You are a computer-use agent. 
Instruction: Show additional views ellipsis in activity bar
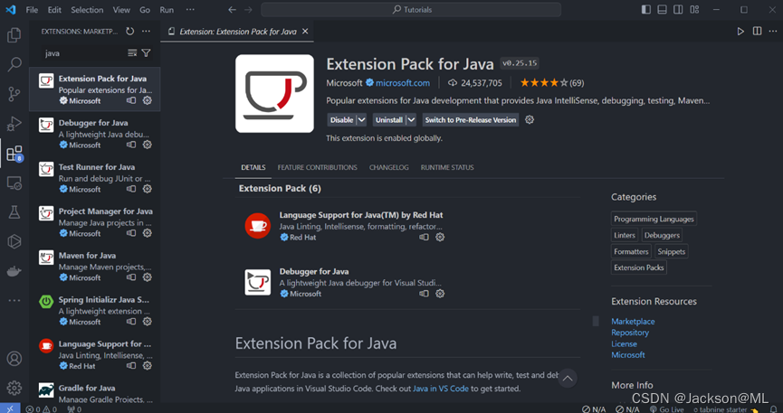coord(14,300)
